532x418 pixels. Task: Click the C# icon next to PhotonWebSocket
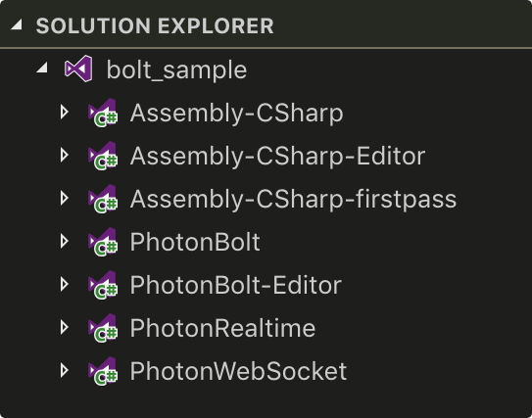(103, 371)
